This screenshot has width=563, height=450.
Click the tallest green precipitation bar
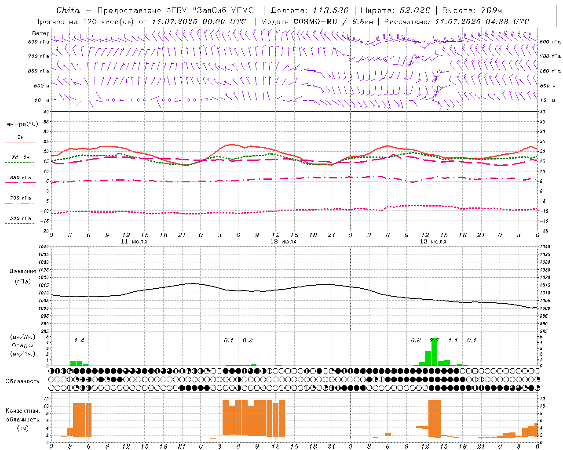coord(434,352)
